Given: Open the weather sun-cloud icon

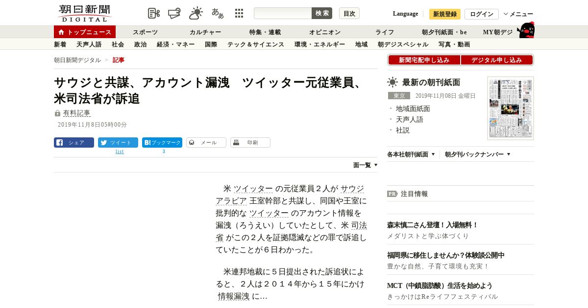Looking at the screenshot, I should click(x=196, y=13).
